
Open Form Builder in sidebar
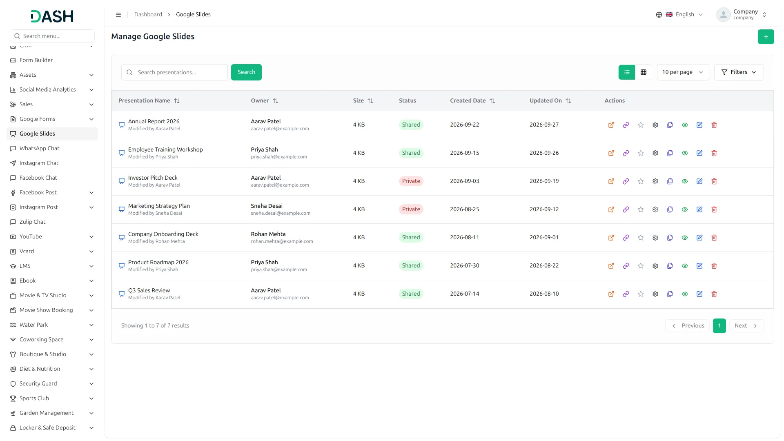tap(52, 60)
